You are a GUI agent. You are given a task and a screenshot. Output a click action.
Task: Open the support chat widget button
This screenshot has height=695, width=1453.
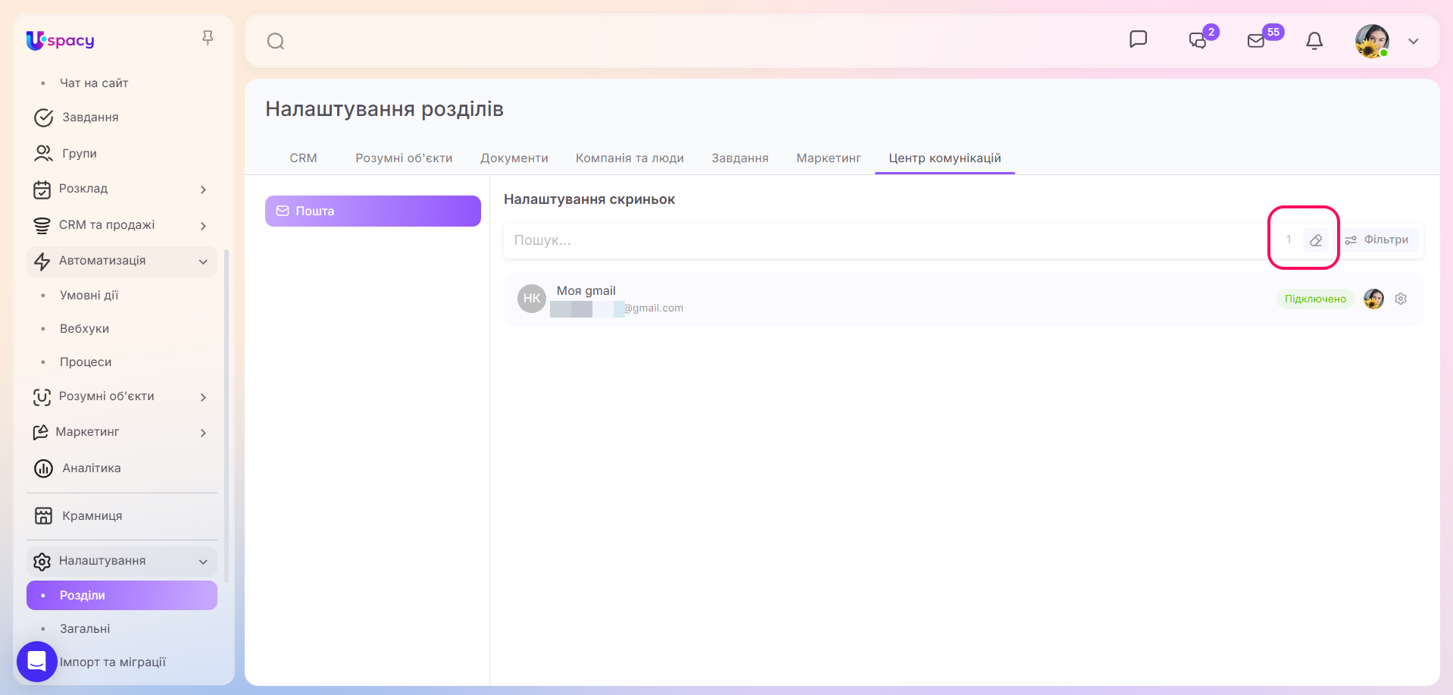37,662
